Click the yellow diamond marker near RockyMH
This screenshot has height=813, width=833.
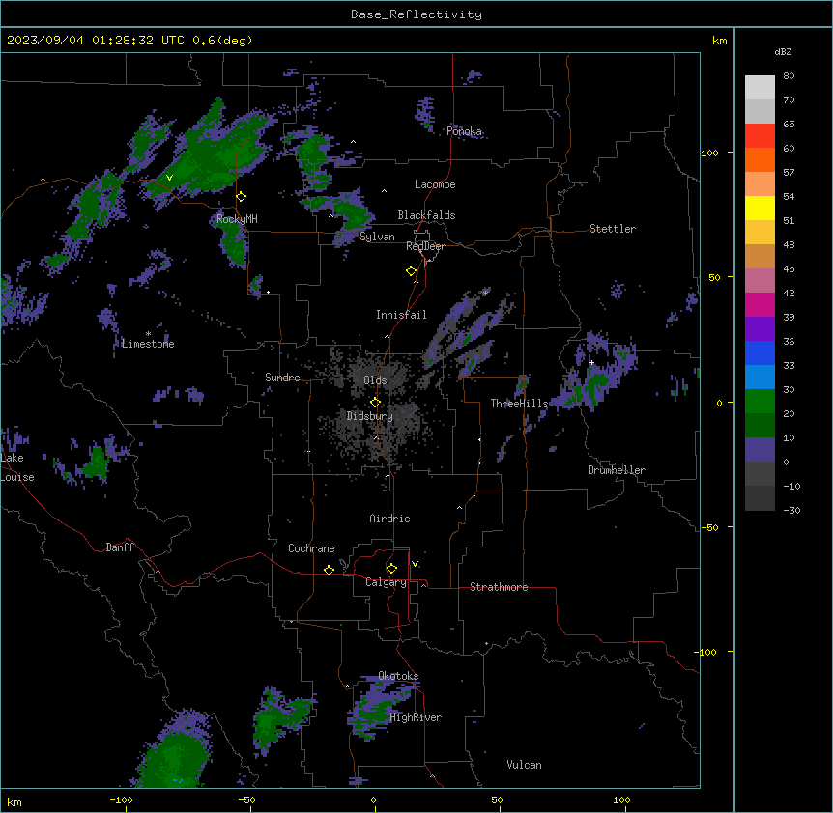[242, 197]
